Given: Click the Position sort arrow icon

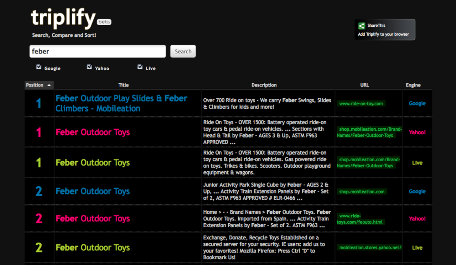Looking at the screenshot, I should [x=49, y=85].
